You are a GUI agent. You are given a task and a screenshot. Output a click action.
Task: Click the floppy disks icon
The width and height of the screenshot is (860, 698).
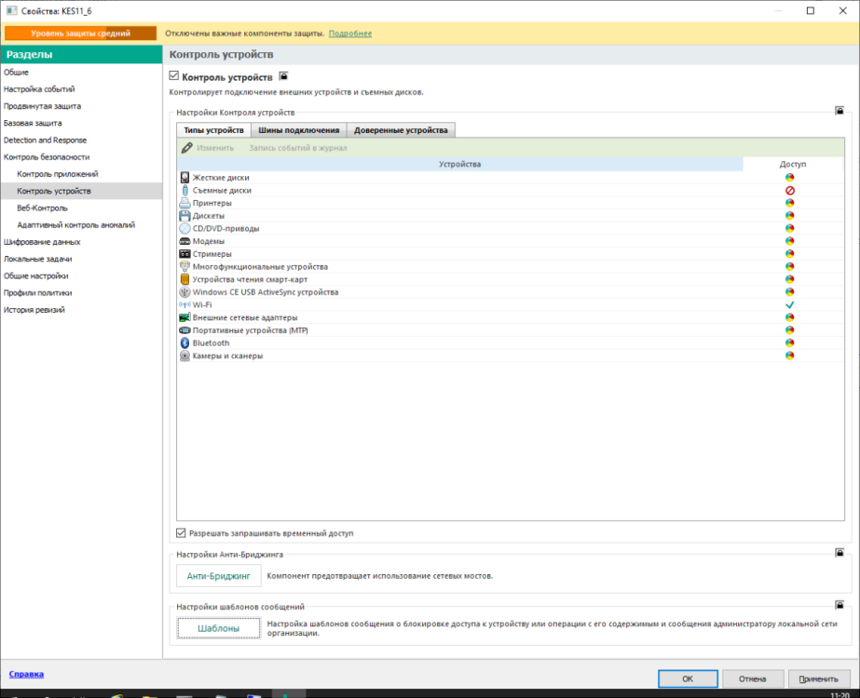click(x=184, y=215)
